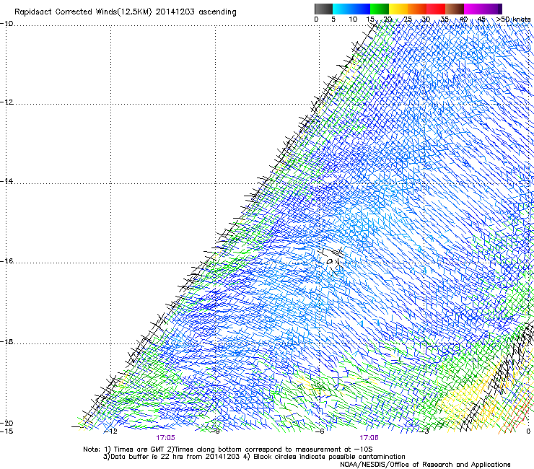Click the note line "3)Data buffer is 22 hrs"
This screenshot has height=469, width=534.
coord(254,457)
